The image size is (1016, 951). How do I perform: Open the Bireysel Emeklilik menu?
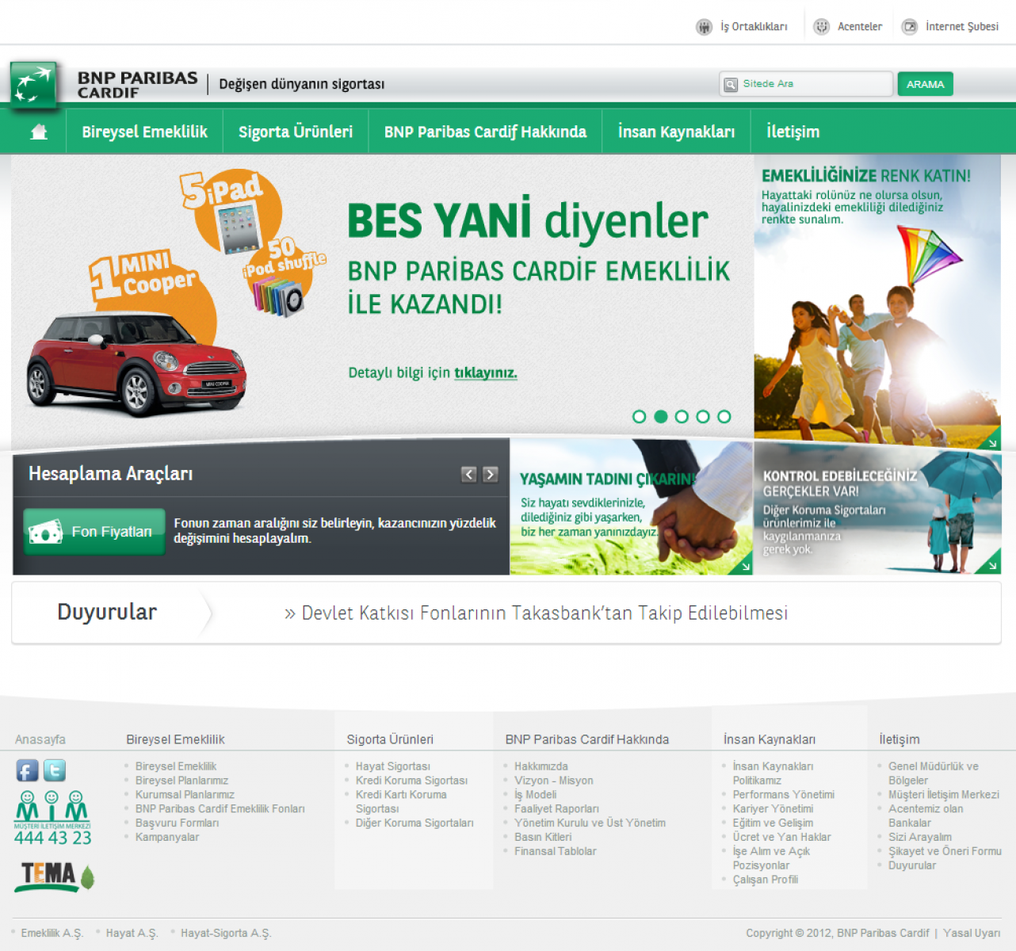point(144,132)
